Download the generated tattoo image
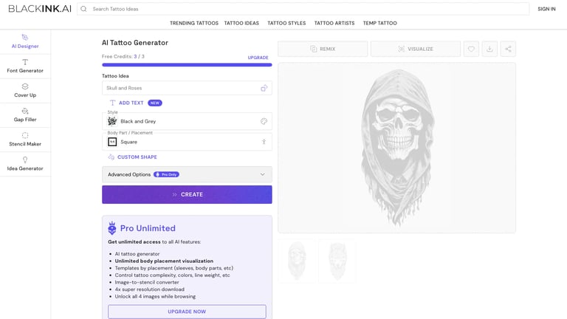Screen dimensions: 567x319 (489, 49)
